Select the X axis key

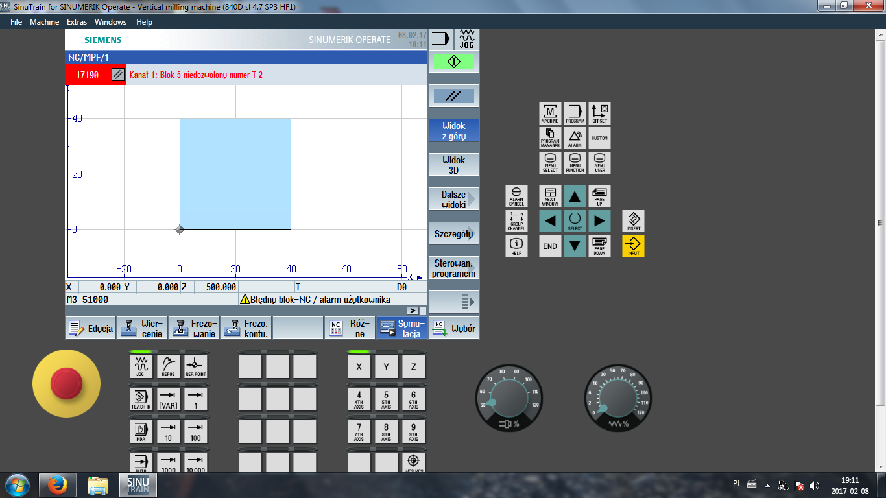coord(359,366)
